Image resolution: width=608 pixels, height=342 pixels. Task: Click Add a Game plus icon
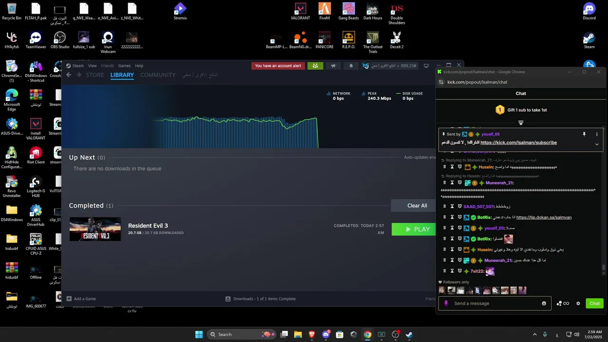click(x=69, y=299)
